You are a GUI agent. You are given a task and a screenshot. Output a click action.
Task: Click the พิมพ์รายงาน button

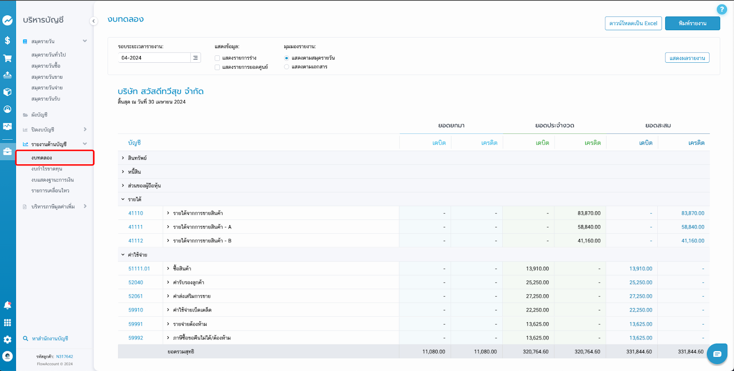click(x=692, y=23)
